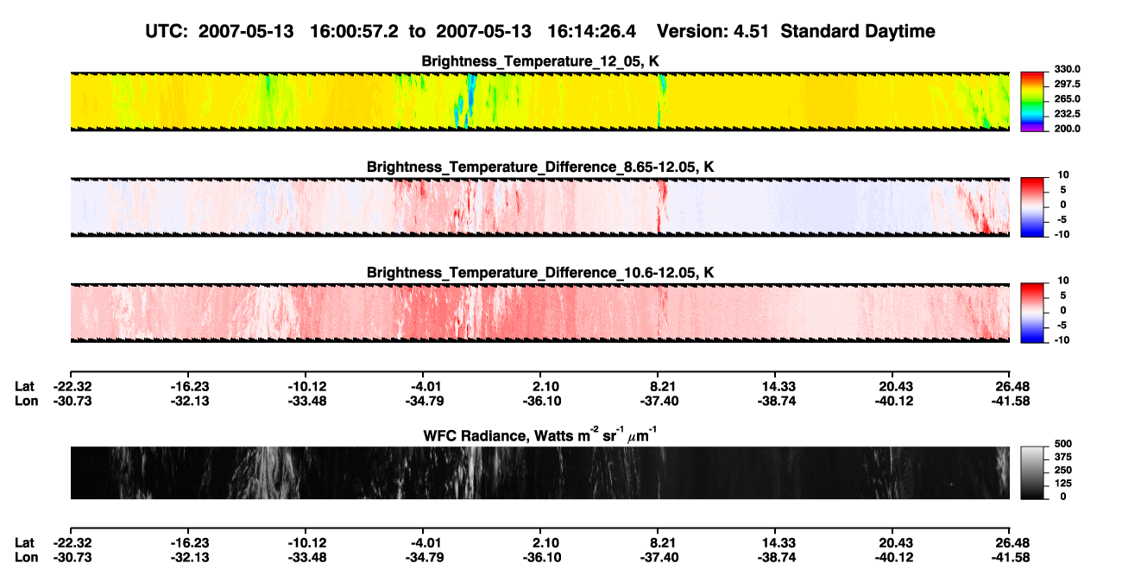Click the Brightness_Temperature_12_05 panel title
The width and height of the screenshot is (1122, 576).
(540, 61)
